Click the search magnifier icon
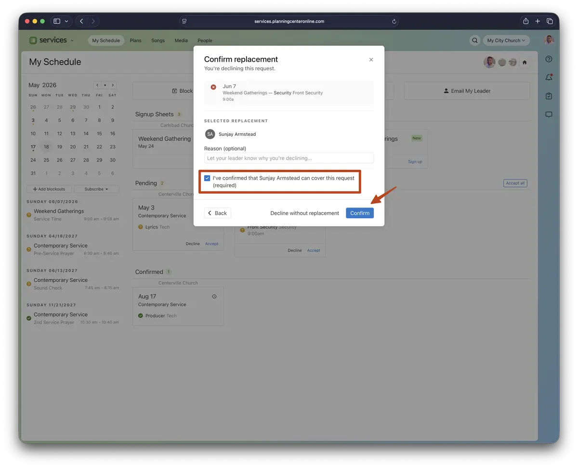578x468 pixels. 475,40
